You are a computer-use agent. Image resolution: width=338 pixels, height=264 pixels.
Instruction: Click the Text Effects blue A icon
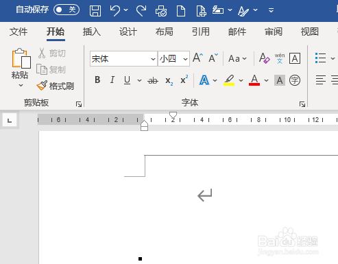(x=204, y=80)
